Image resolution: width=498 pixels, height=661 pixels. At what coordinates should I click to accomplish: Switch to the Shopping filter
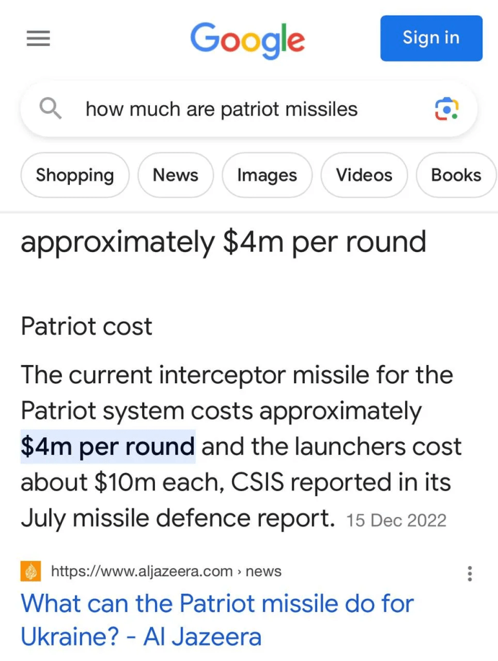pyautogui.click(x=75, y=175)
